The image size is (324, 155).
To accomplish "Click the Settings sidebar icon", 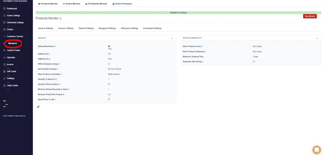I will coord(4,78).
